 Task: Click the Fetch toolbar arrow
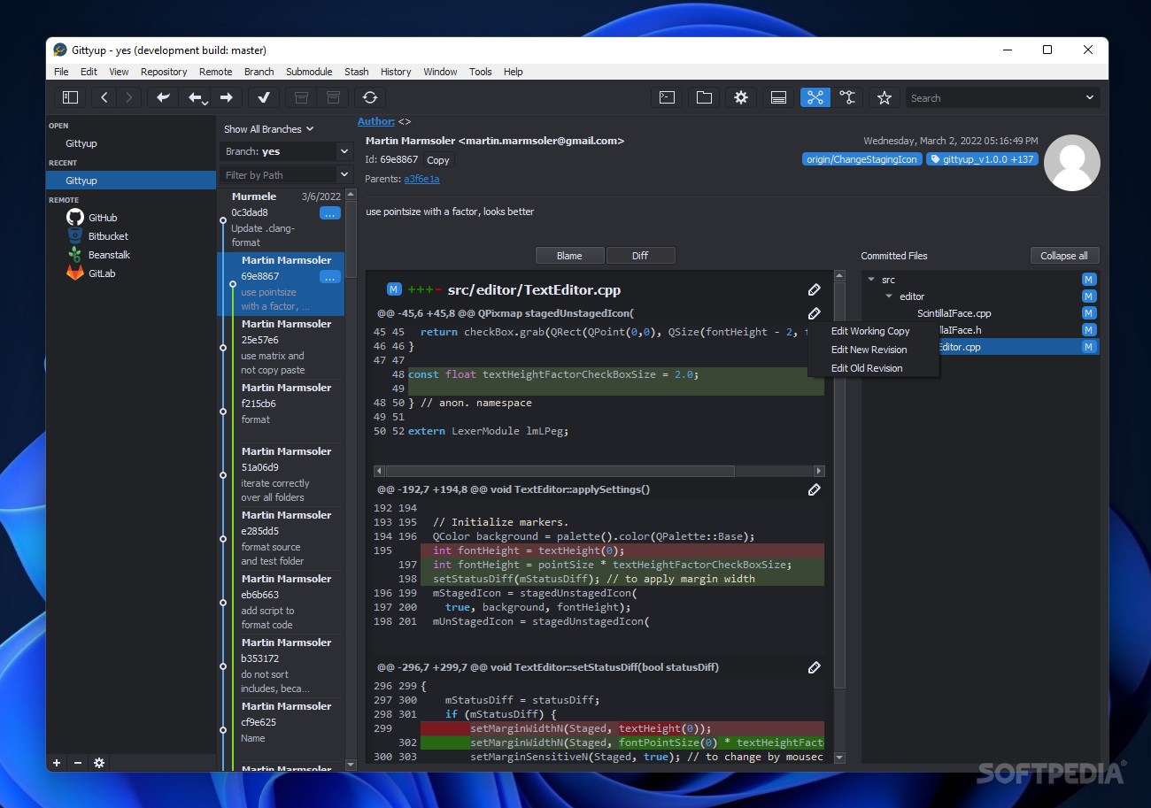(x=163, y=97)
